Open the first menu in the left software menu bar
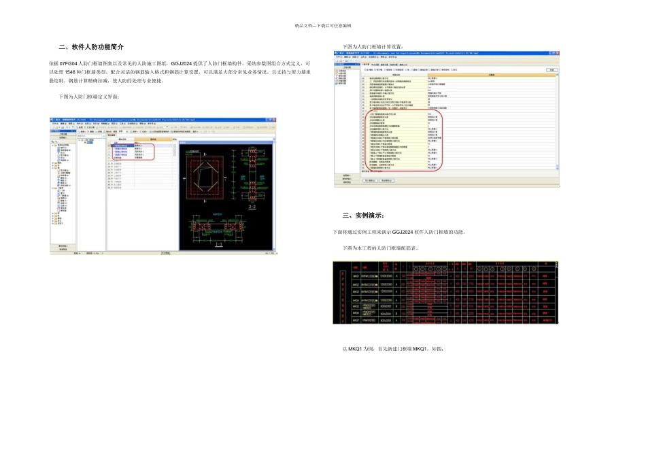 pyautogui.click(x=54, y=124)
